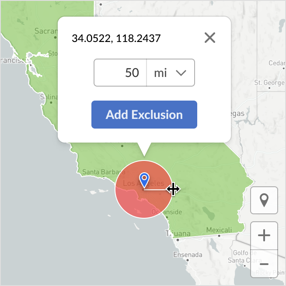The image size is (286, 286).
Task: Click the red exclusion circle area
Action: tap(131, 201)
